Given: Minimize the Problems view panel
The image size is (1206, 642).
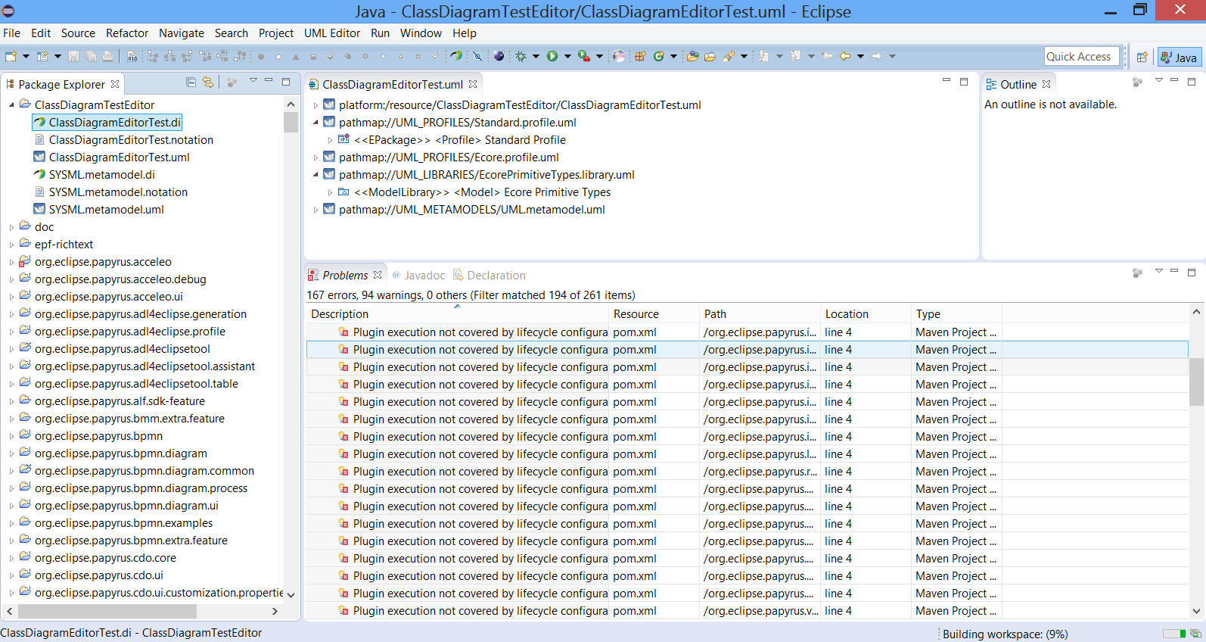Looking at the screenshot, I should point(1174,271).
